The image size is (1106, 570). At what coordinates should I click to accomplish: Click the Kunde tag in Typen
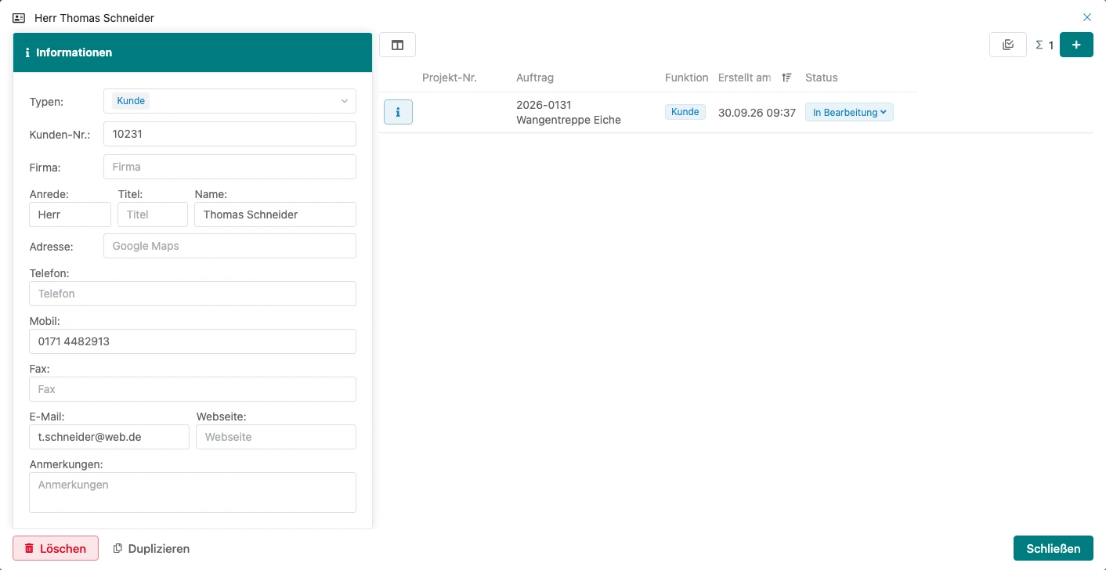(131, 101)
